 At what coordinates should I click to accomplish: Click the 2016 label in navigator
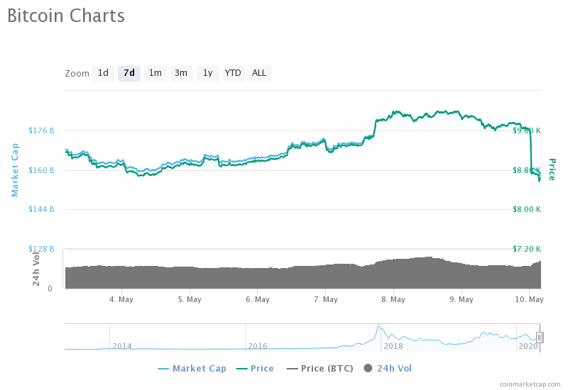(x=258, y=346)
